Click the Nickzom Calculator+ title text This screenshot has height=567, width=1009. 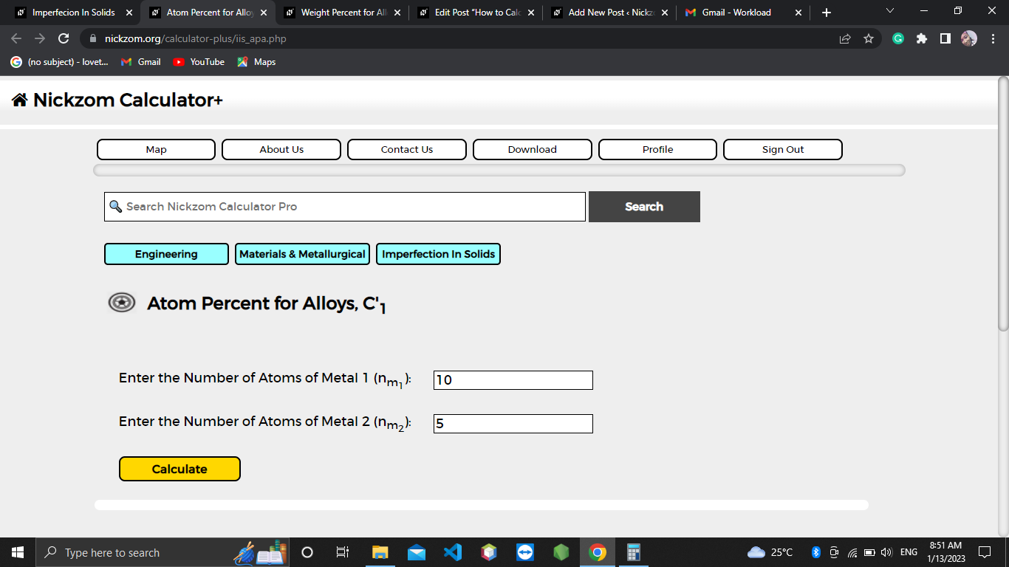pos(128,100)
